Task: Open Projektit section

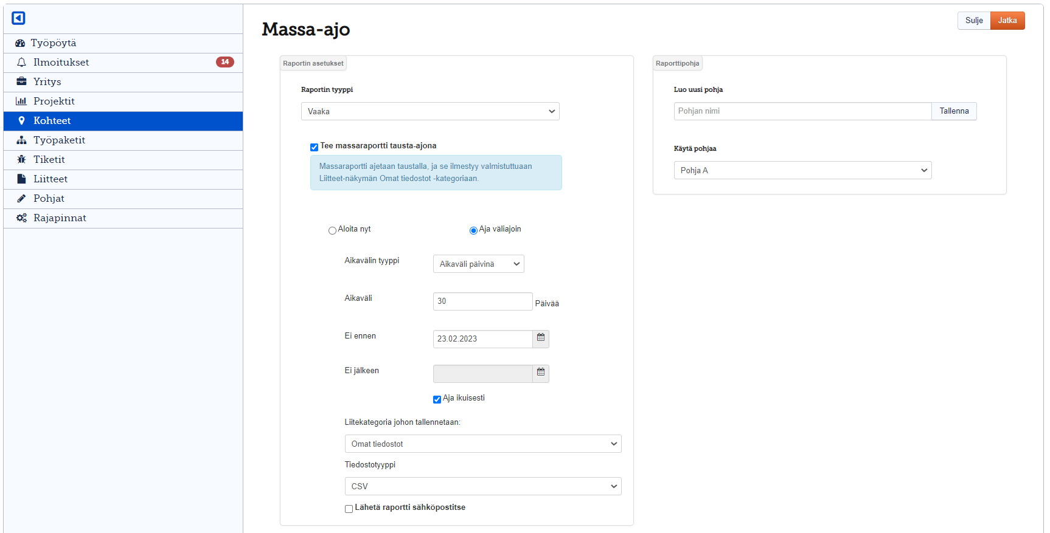Action: (123, 101)
